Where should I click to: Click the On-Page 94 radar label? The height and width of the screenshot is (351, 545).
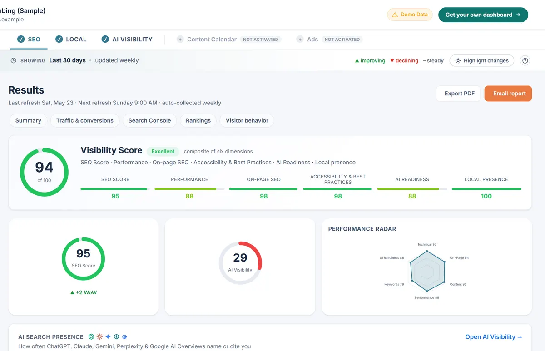[x=459, y=257]
